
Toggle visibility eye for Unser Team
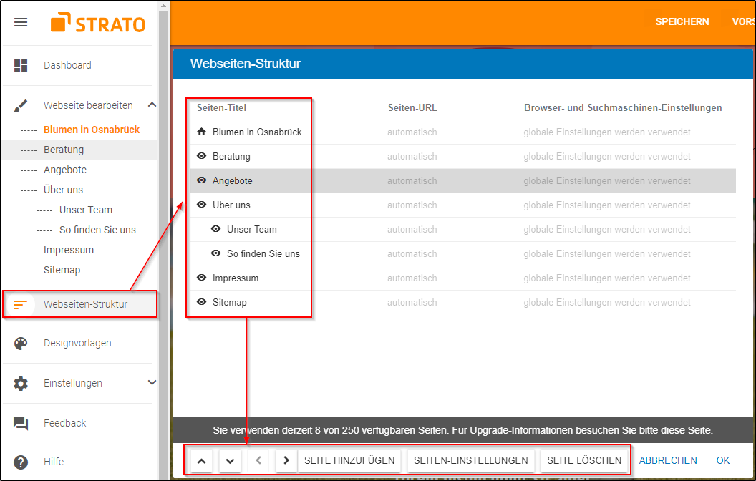[216, 229]
